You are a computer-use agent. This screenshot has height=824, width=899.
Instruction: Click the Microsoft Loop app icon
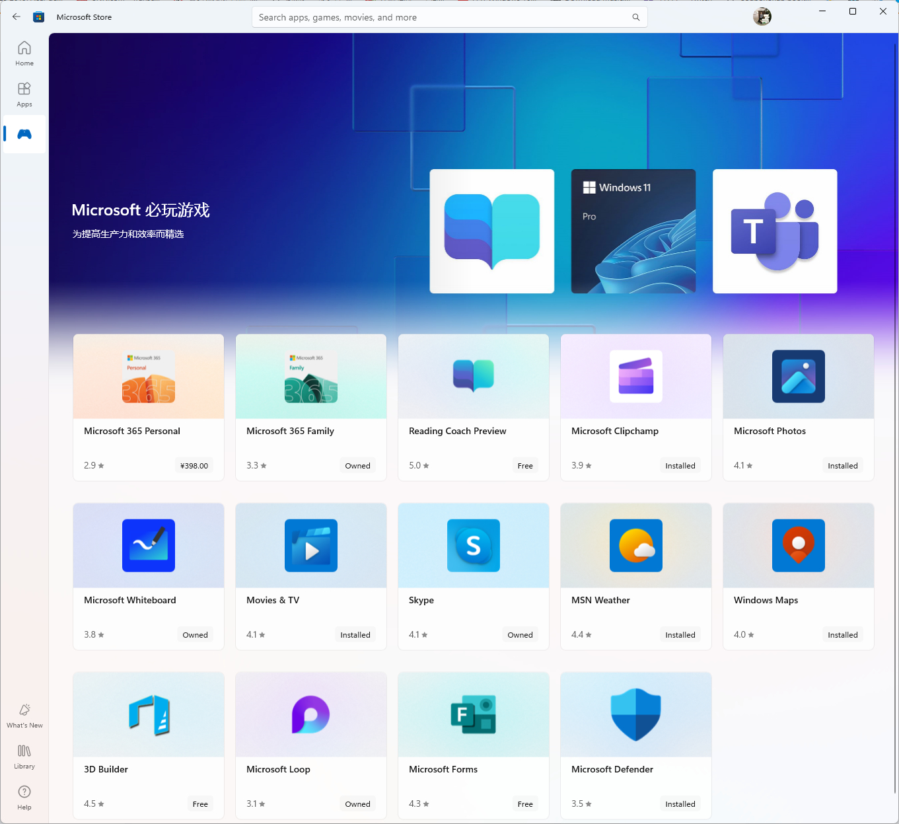[311, 715]
